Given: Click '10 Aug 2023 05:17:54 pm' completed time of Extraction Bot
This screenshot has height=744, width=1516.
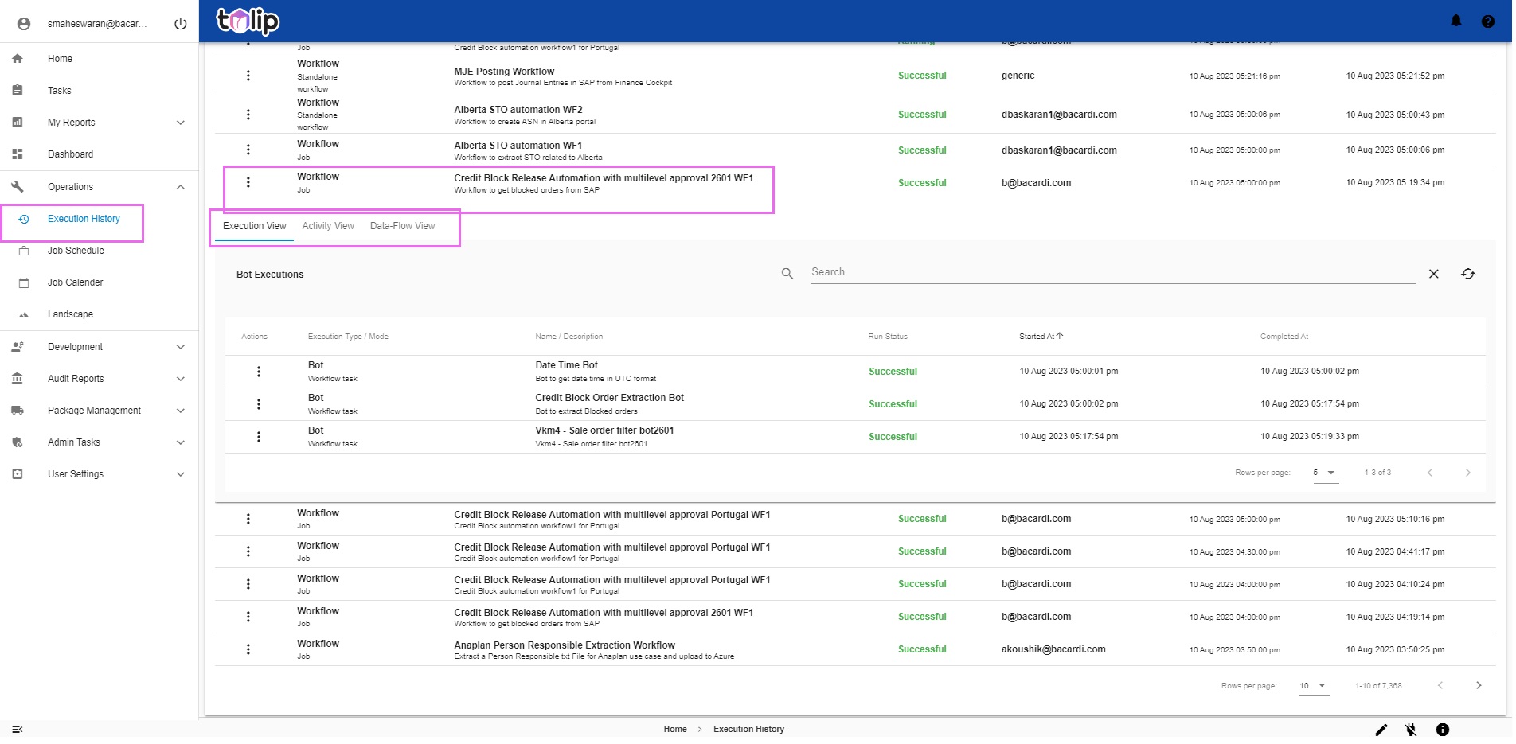Looking at the screenshot, I should 1310,404.
